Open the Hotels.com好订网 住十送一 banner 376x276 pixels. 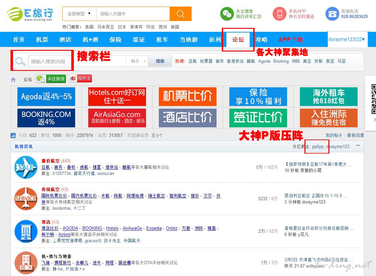click(x=117, y=96)
